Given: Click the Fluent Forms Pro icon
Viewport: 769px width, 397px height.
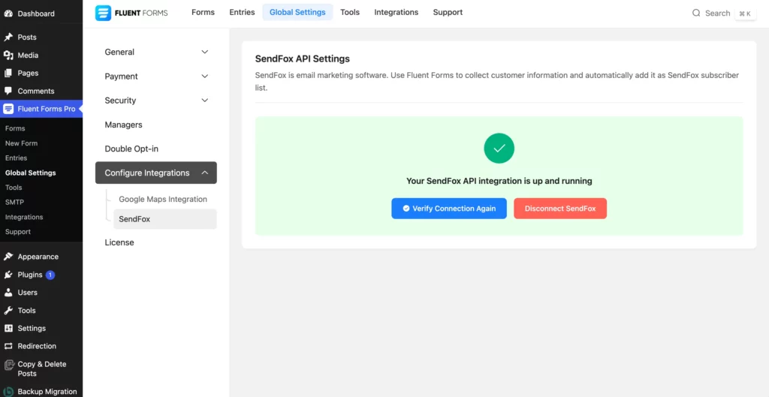Looking at the screenshot, I should point(8,109).
